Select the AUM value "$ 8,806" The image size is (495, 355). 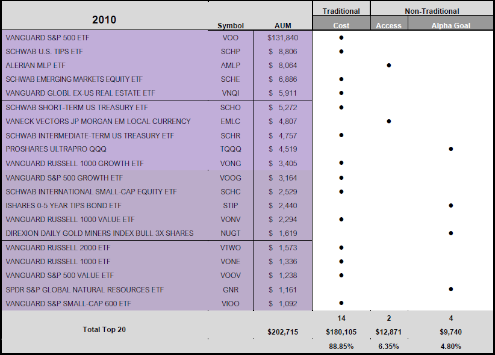click(x=283, y=52)
